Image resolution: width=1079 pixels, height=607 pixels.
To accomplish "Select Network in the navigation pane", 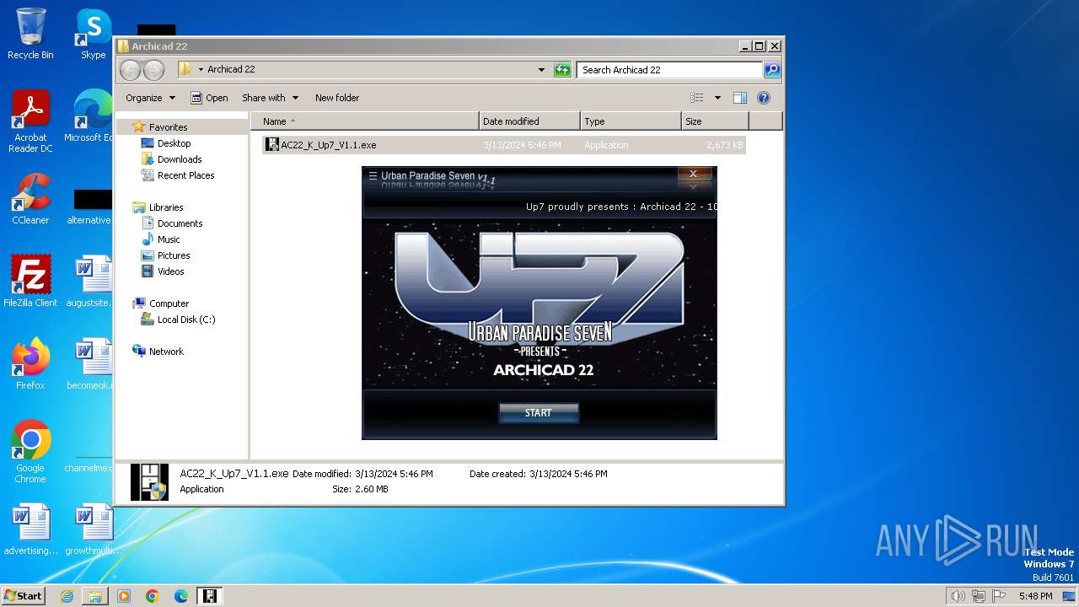I will click(166, 352).
